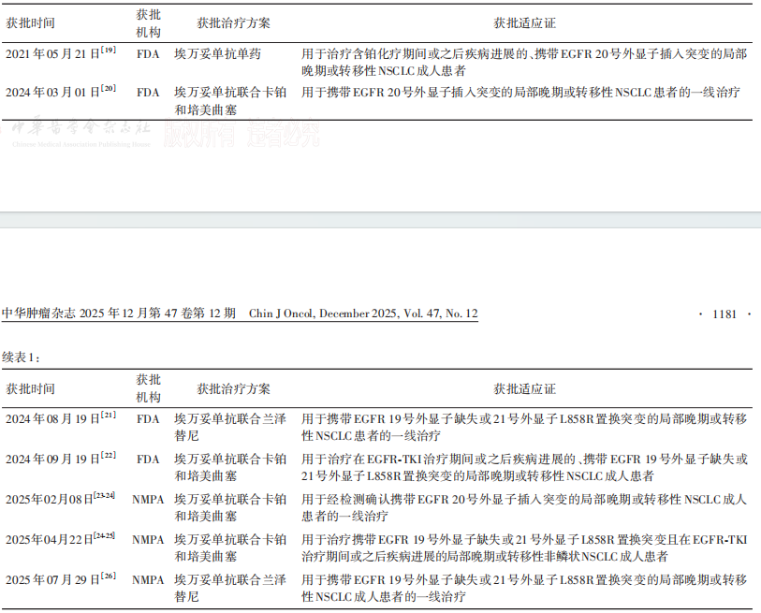The width and height of the screenshot is (761, 613).
Task: Click the regimen cell in 2025年04月22日 row
Action: coord(230,548)
